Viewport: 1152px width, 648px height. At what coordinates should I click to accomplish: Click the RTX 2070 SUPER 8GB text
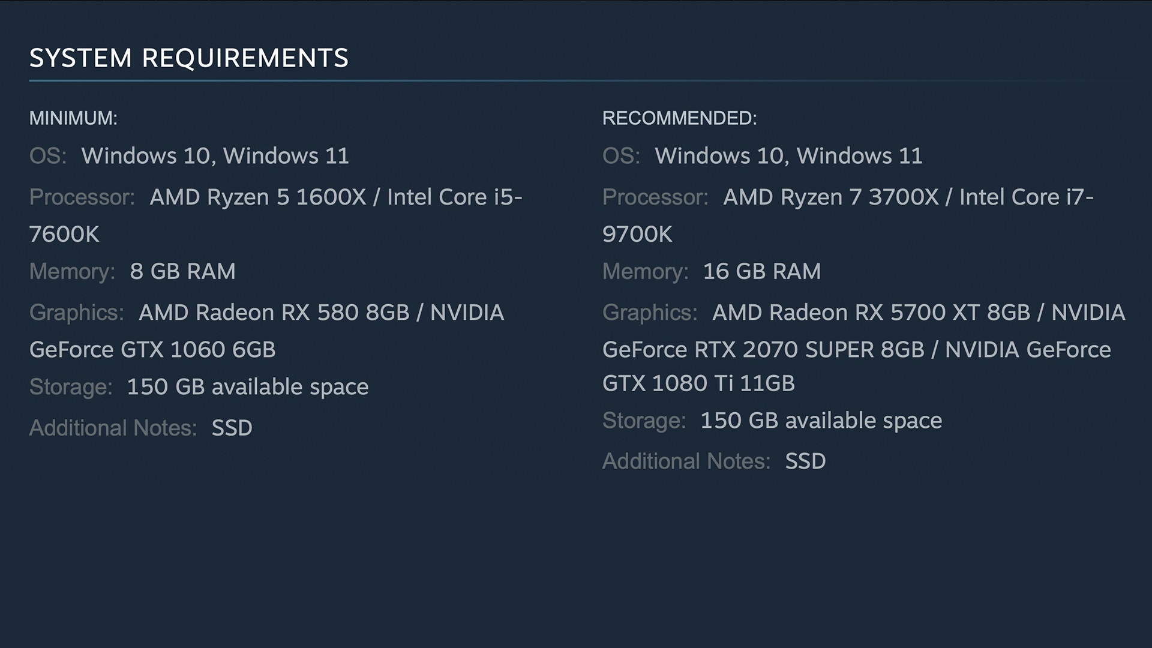(809, 350)
